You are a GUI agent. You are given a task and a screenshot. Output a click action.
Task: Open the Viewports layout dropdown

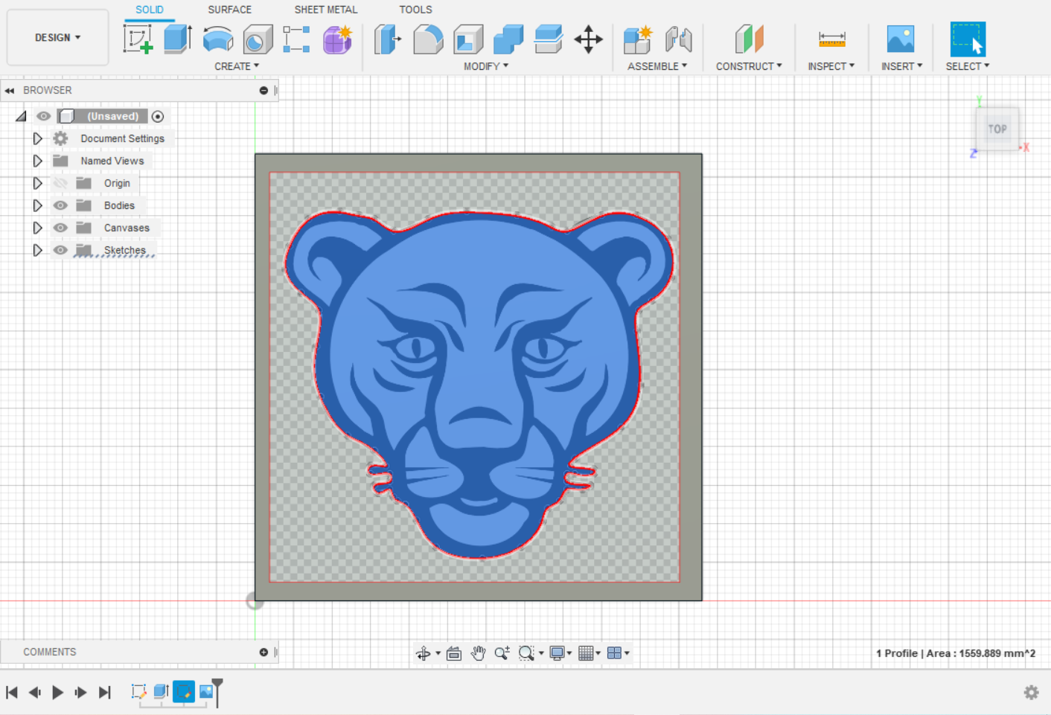tap(619, 653)
